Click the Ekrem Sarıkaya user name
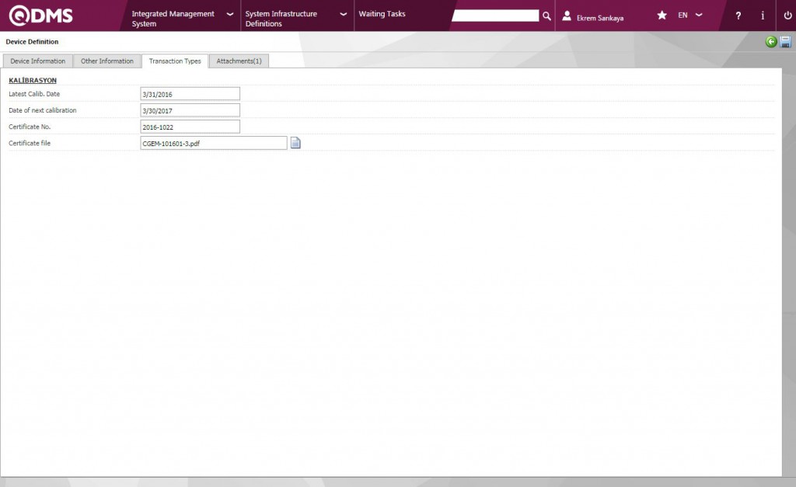The height and width of the screenshot is (487, 796). point(600,18)
